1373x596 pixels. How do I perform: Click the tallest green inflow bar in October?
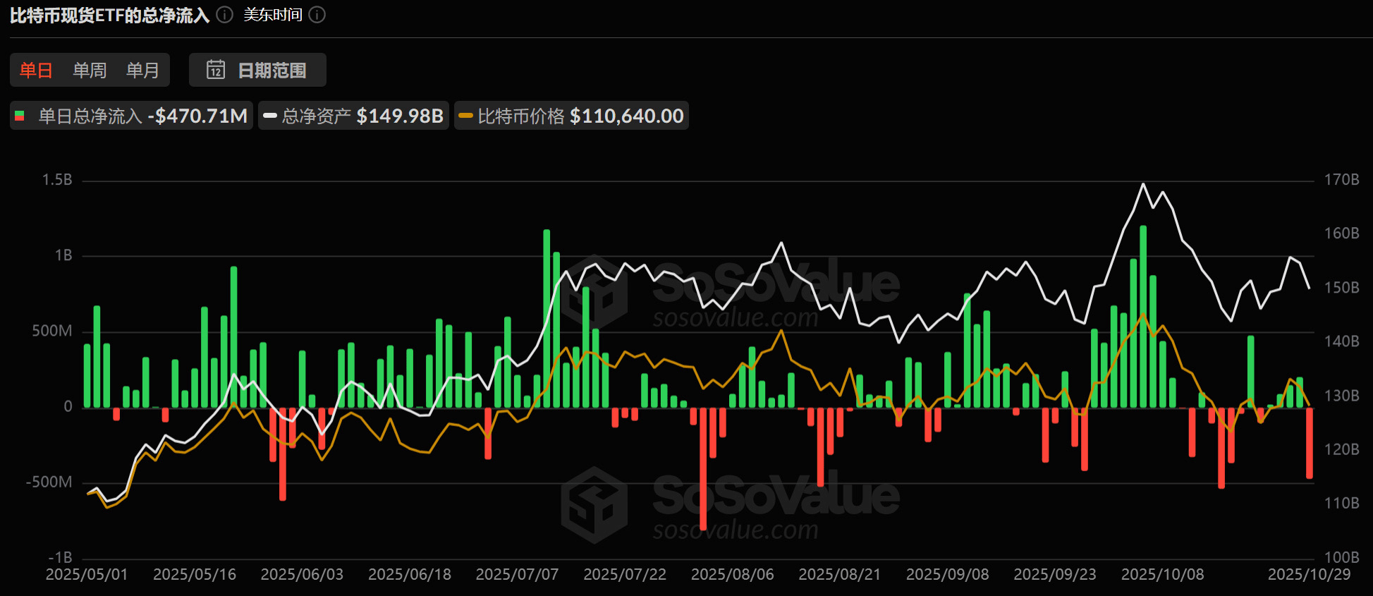tap(1143, 317)
